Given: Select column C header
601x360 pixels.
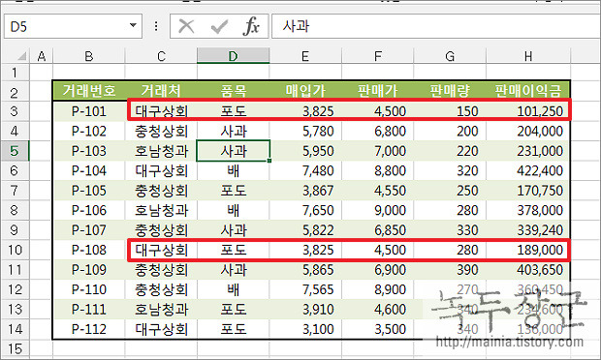Looking at the screenshot, I should (x=161, y=56).
